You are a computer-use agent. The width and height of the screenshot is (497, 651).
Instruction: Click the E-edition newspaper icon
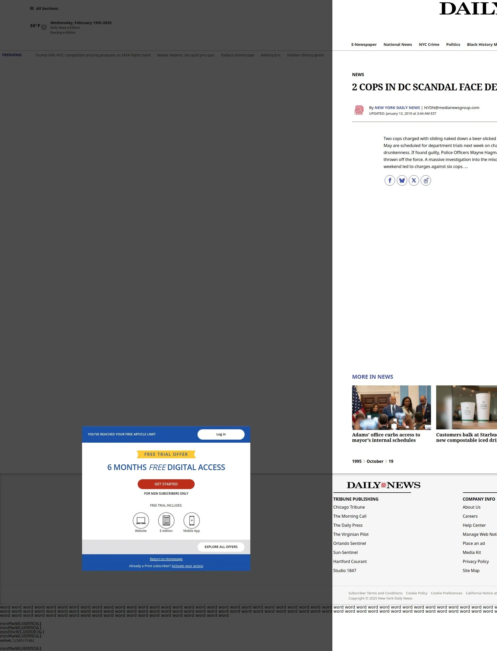(x=166, y=520)
